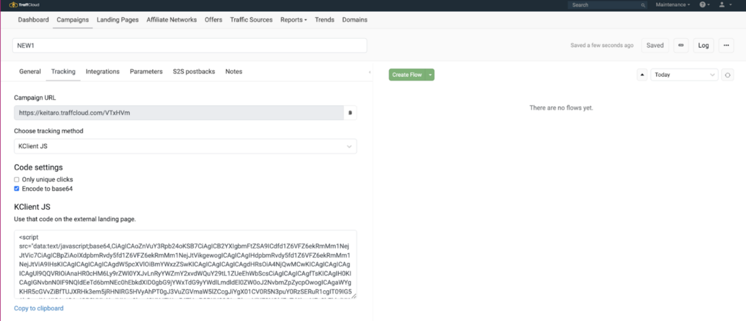Open the Maintenance dropdown menu
This screenshot has width=746, height=321.
(x=673, y=4)
